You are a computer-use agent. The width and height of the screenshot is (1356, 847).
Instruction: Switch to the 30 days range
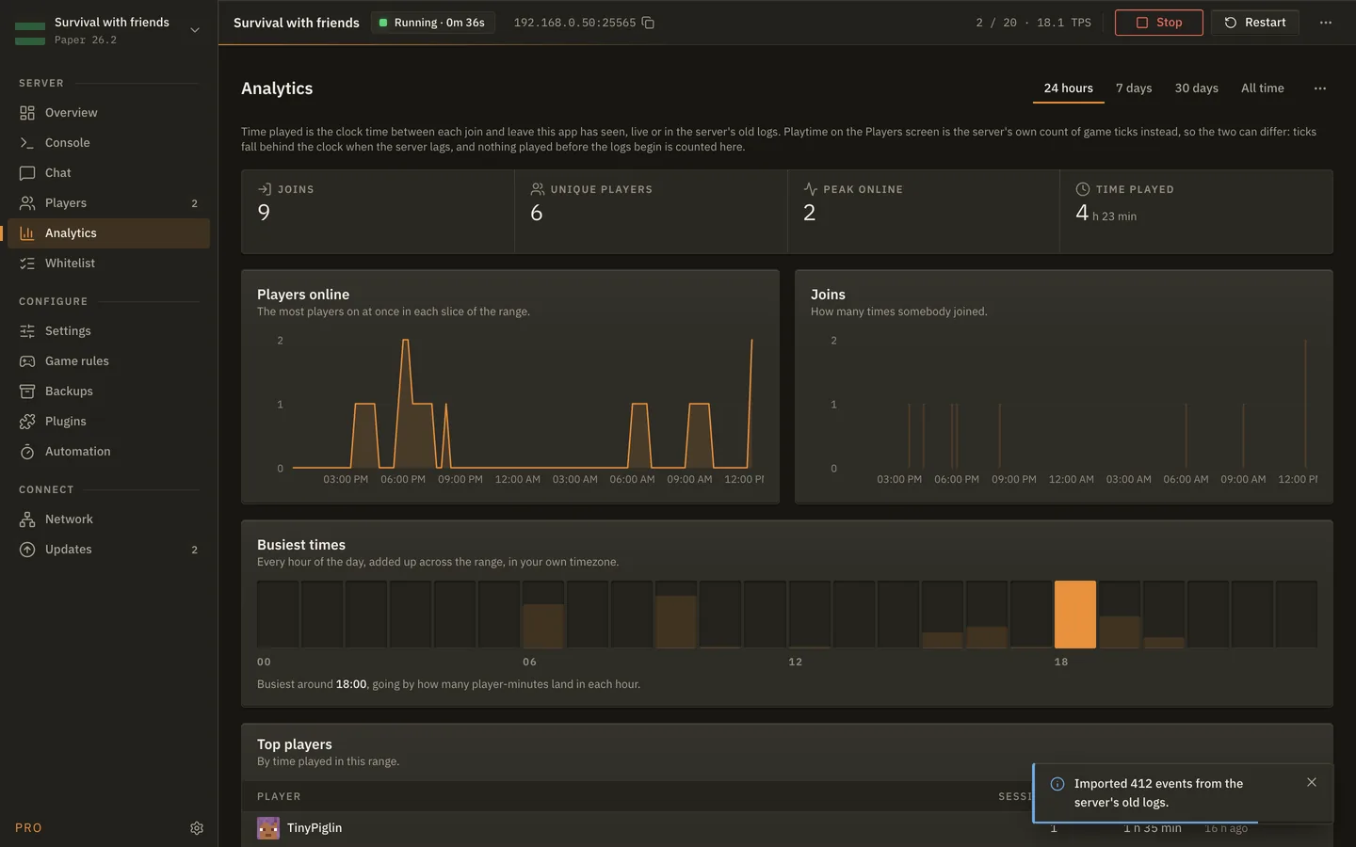pos(1197,88)
